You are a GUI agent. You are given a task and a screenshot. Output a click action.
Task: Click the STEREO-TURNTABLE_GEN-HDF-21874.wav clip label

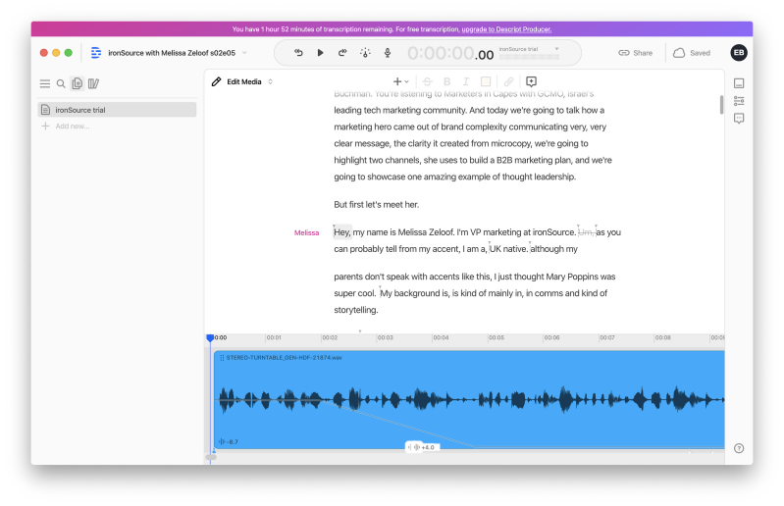pos(284,358)
